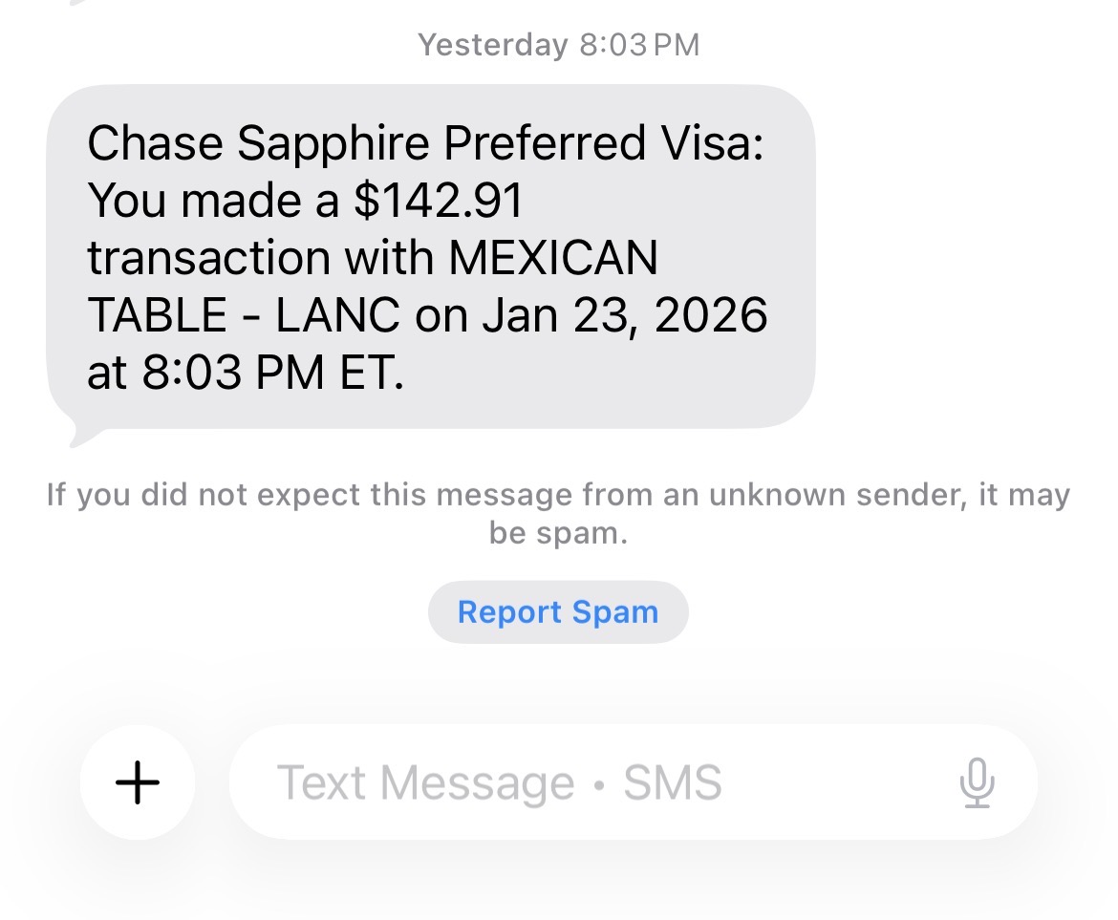
Task: Tap the TABLE - LANC text
Action: (x=243, y=315)
